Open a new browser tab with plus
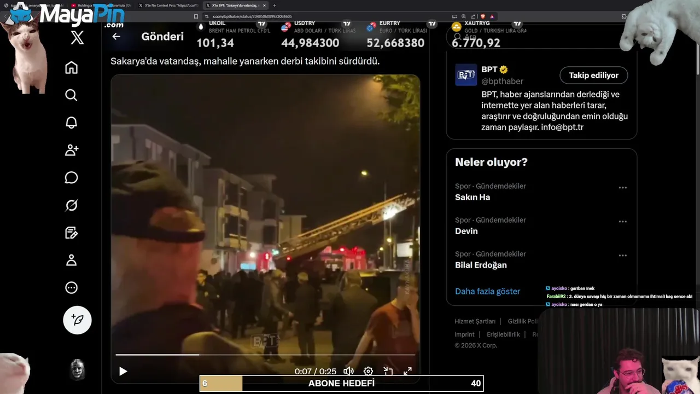This screenshot has width=700, height=394. coord(275,5)
